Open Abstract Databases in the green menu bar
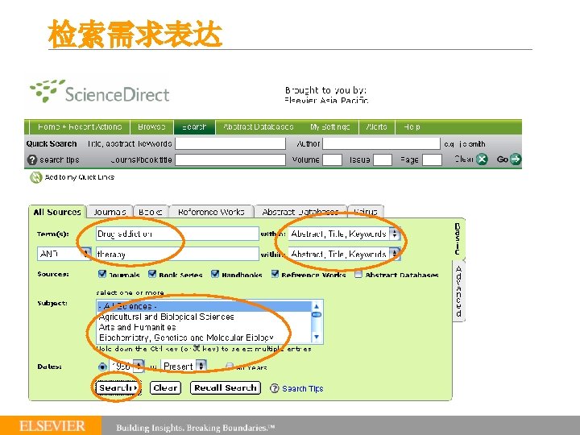This screenshot has width=580, height=435. tap(259, 127)
